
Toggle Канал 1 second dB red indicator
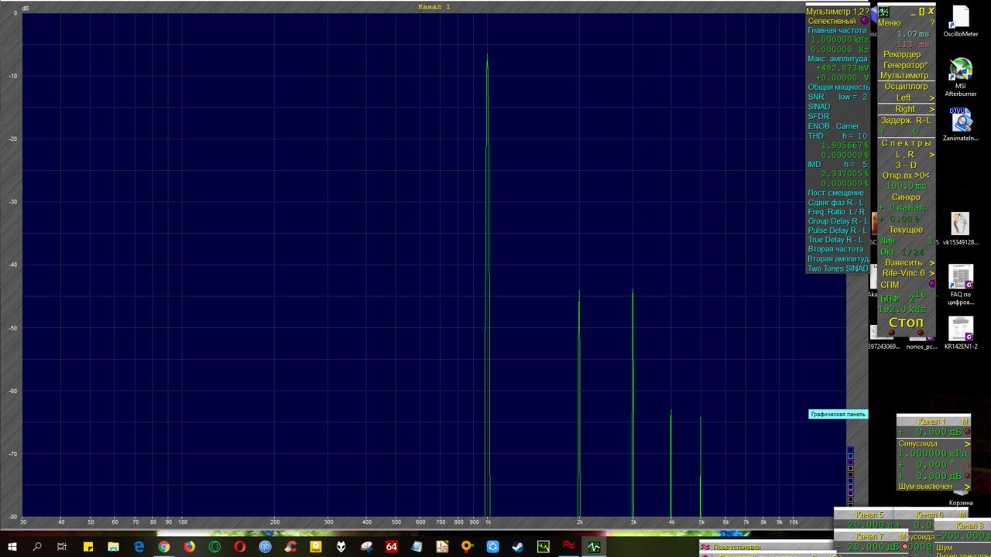point(967,476)
